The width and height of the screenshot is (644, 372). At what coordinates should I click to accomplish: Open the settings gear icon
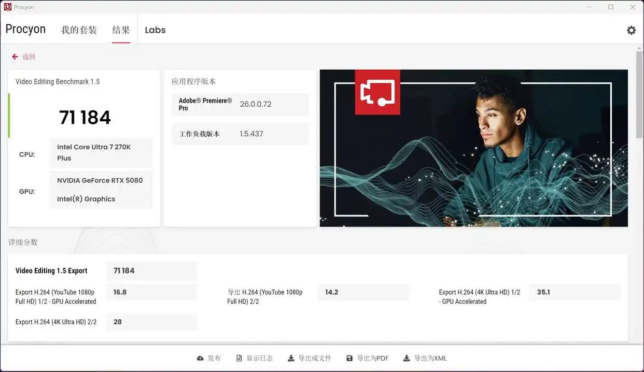point(631,30)
